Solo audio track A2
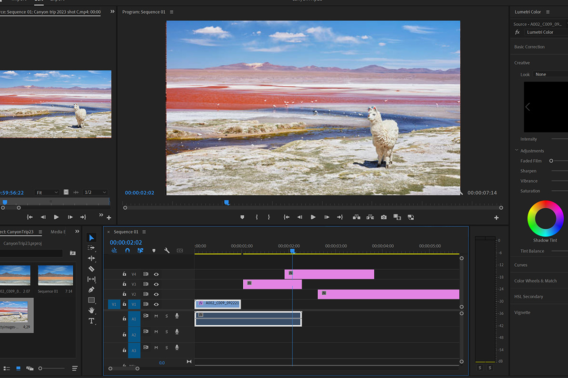The width and height of the screenshot is (568, 378). click(167, 332)
